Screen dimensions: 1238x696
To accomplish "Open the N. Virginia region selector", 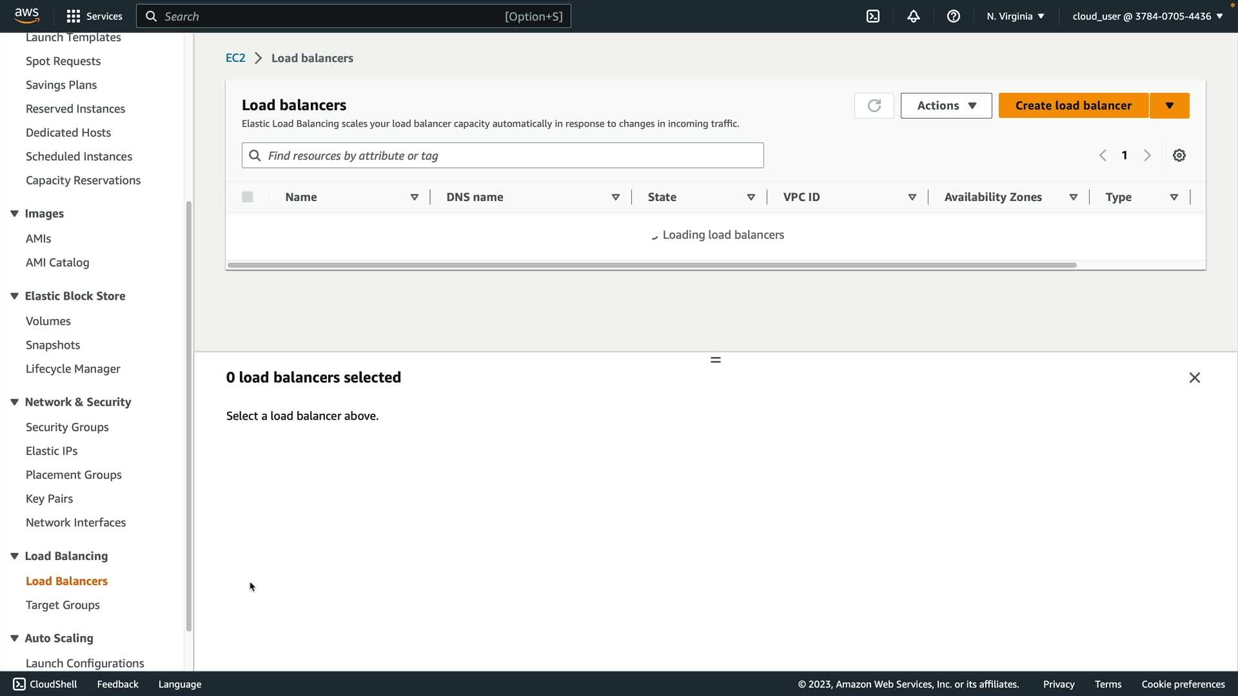I will coord(1015,16).
